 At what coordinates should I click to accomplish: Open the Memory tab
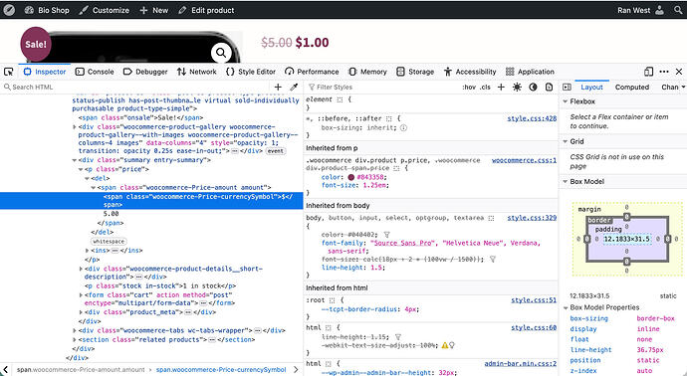[367, 72]
